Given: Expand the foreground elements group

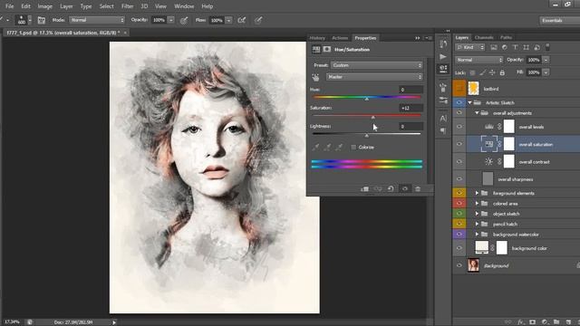Looking at the screenshot, I should pyautogui.click(x=477, y=193).
